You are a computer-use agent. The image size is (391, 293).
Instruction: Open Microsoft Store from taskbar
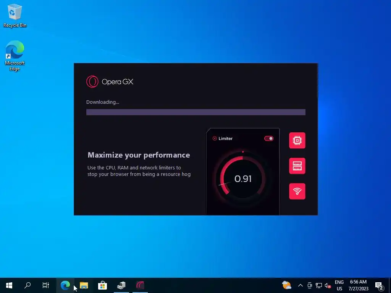(102, 285)
